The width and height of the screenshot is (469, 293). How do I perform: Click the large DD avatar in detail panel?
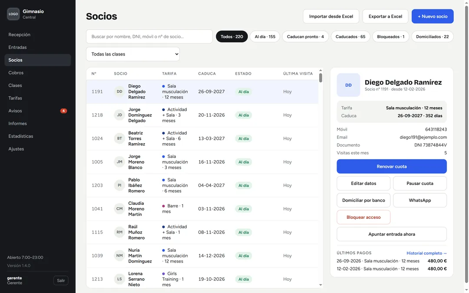[348, 85]
